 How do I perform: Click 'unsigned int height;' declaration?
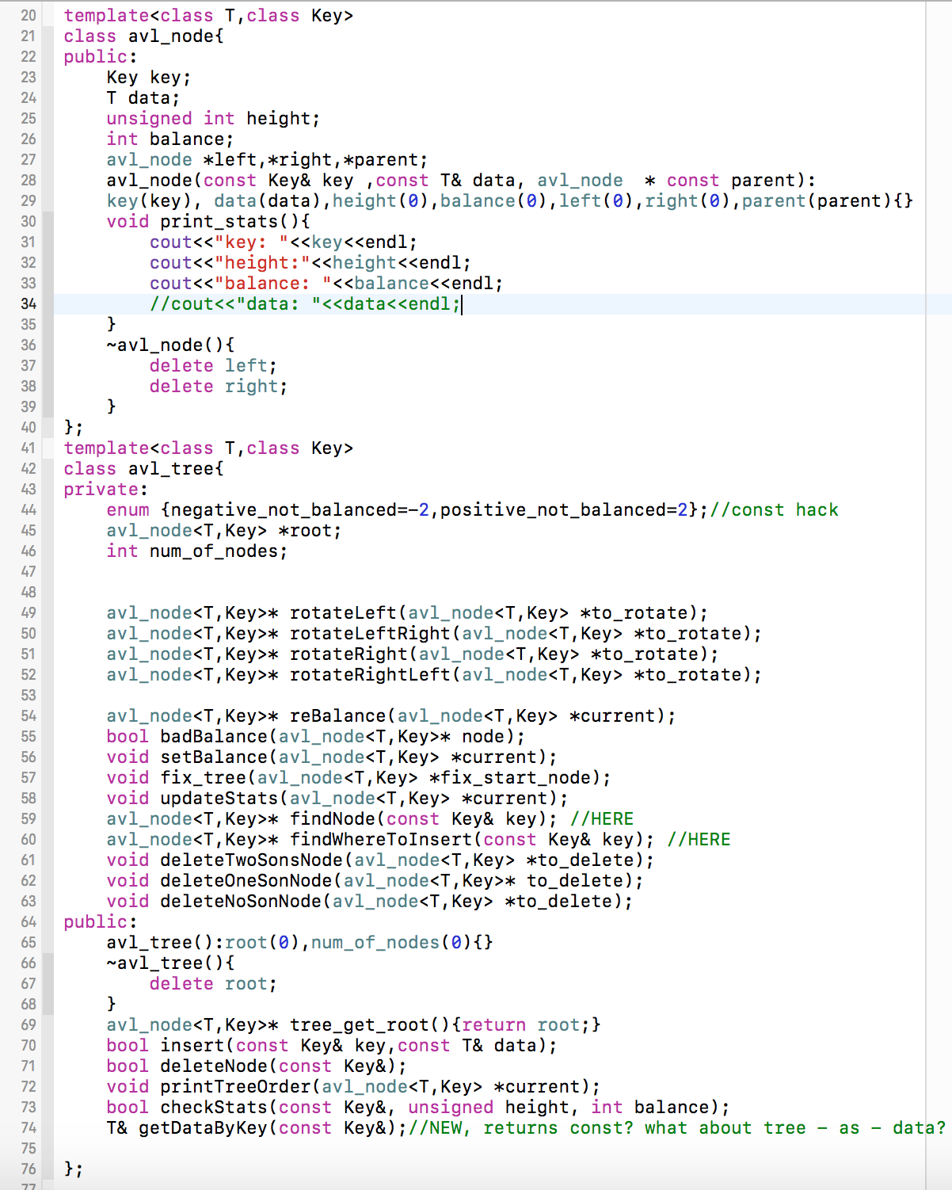(213, 119)
